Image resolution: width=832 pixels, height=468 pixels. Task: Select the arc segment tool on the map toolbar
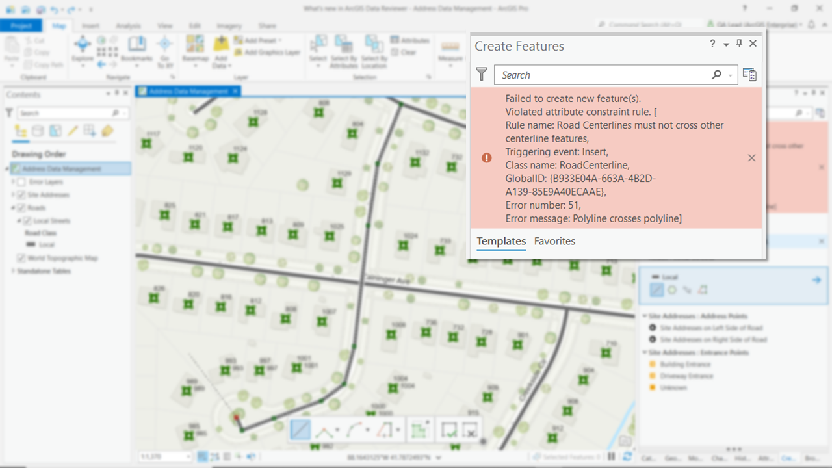(354, 430)
